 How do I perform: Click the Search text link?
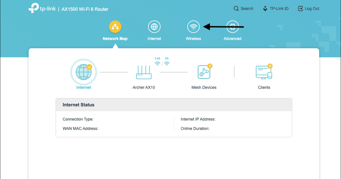tap(247, 9)
